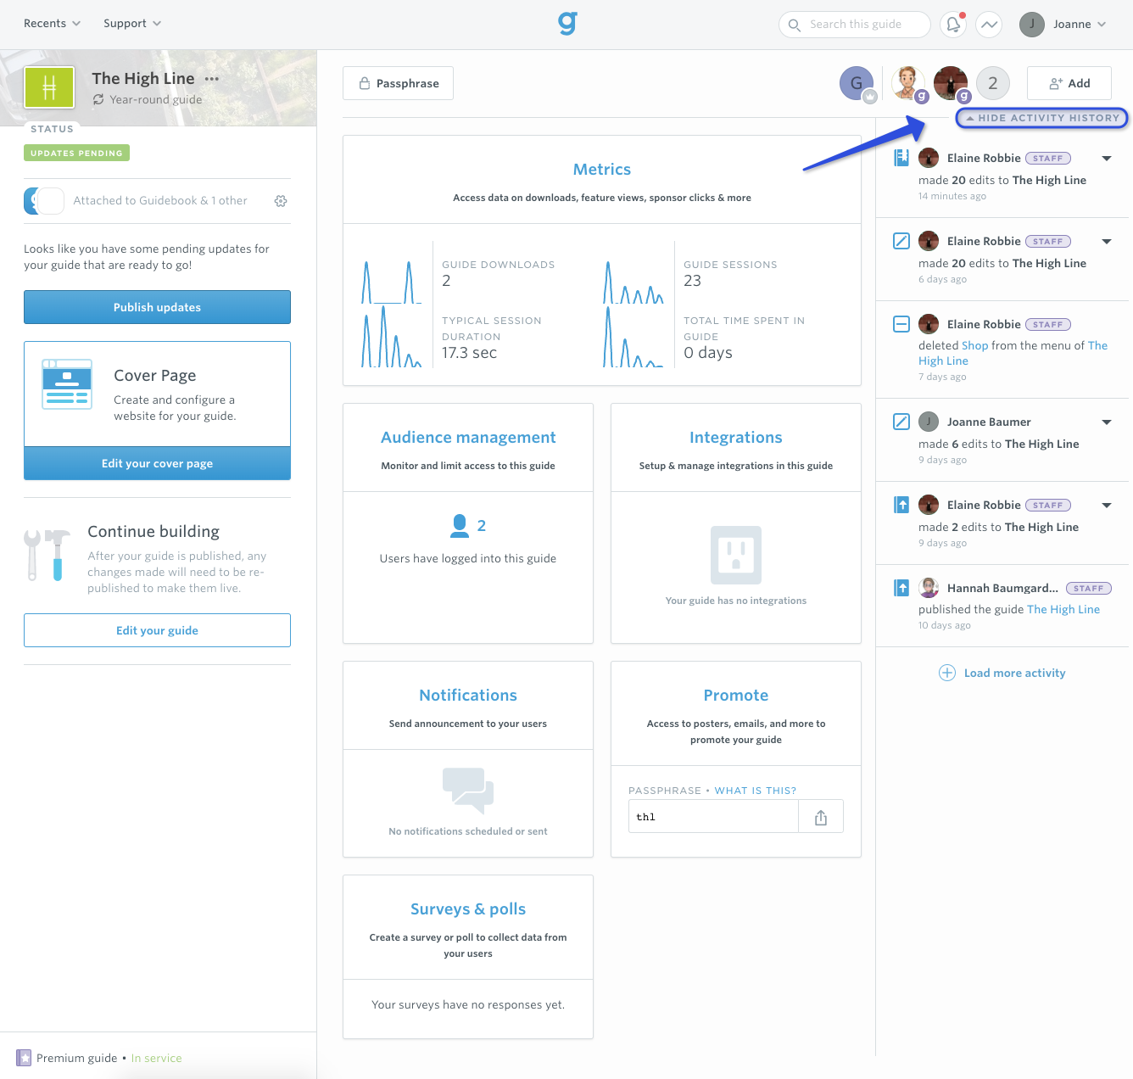The image size is (1133, 1079).
Task: Click the STAFF badge beside Hannah Baumgard
Action: (x=1089, y=588)
